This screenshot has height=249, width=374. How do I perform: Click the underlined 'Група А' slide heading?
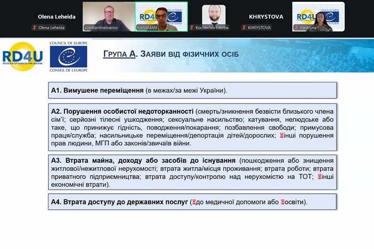coord(119,54)
